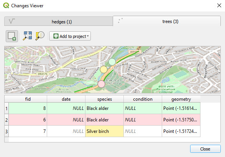Click geometry Point (-1.51614... cell
225x157 pixels.
click(181, 108)
